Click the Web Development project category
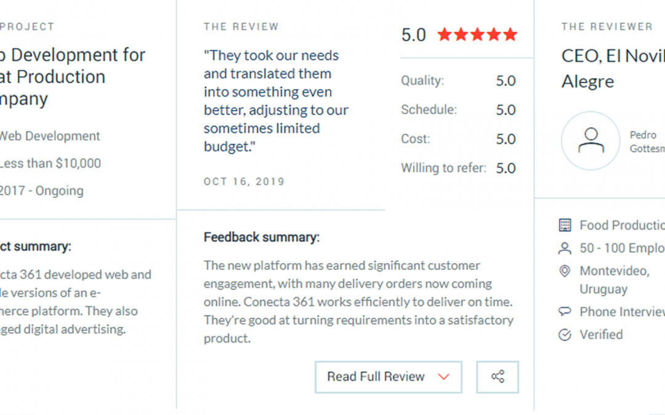Image resolution: width=665 pixels, height=415 pixels. click(x=49, y=136)
